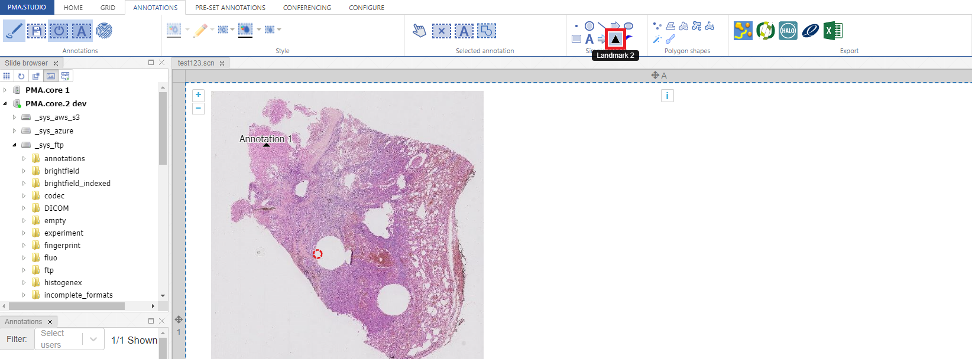
Task: Zoom in with the plus button
Action: pos(199,95)
